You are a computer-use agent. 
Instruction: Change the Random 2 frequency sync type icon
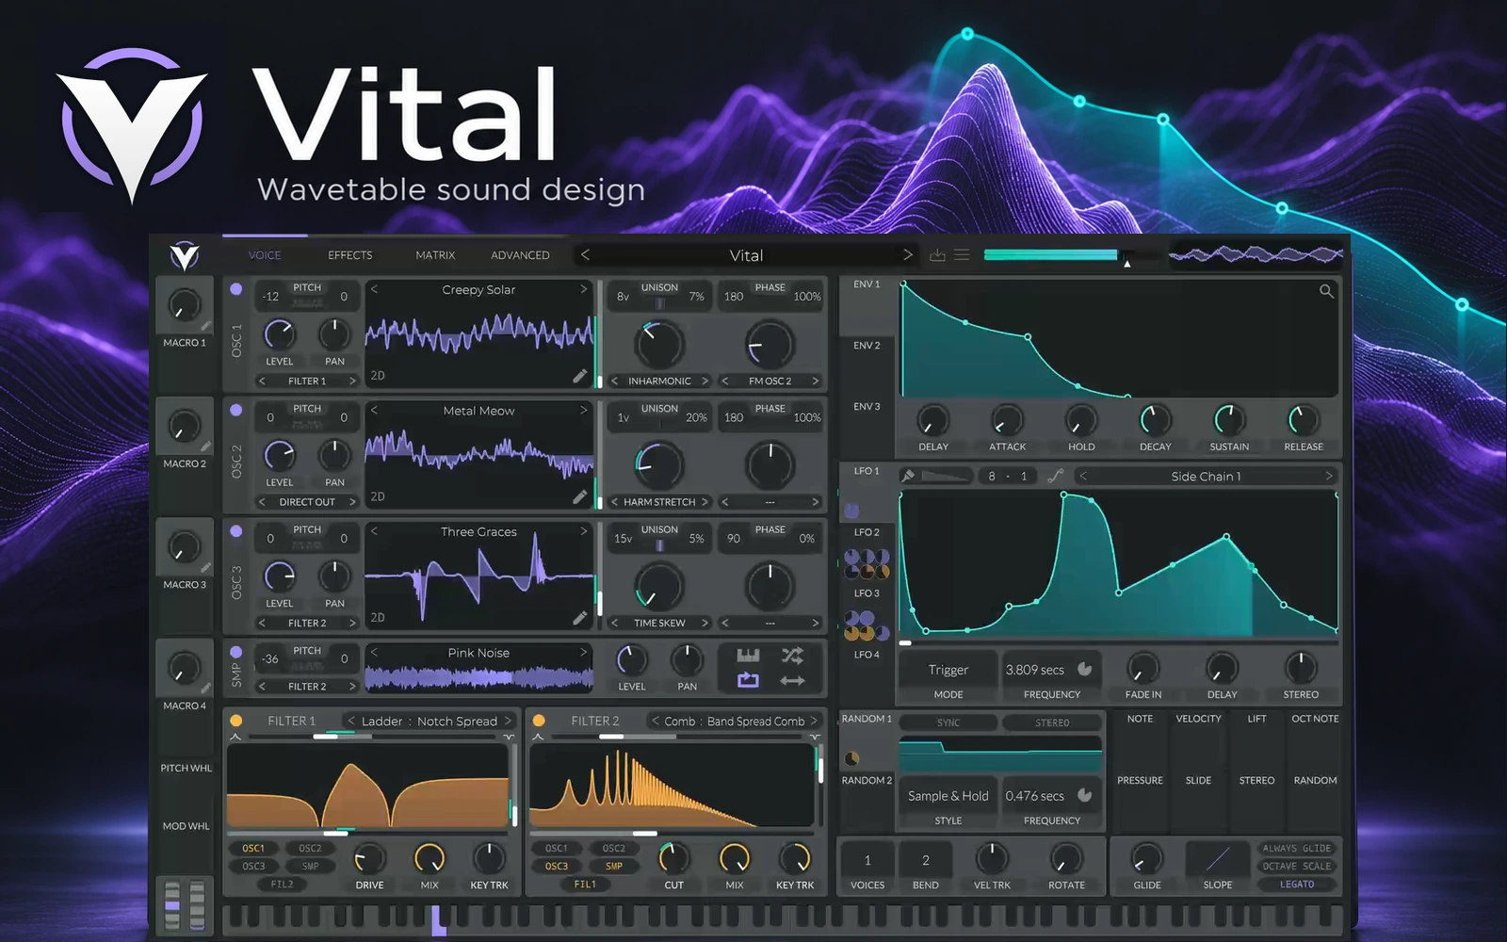point(1085,795)
